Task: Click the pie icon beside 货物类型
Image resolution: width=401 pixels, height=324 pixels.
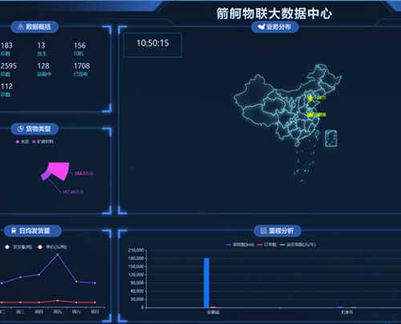Action: pos(21,129)
